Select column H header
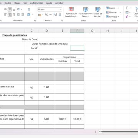Screen dimensions: 138x138 coord(108,31)
